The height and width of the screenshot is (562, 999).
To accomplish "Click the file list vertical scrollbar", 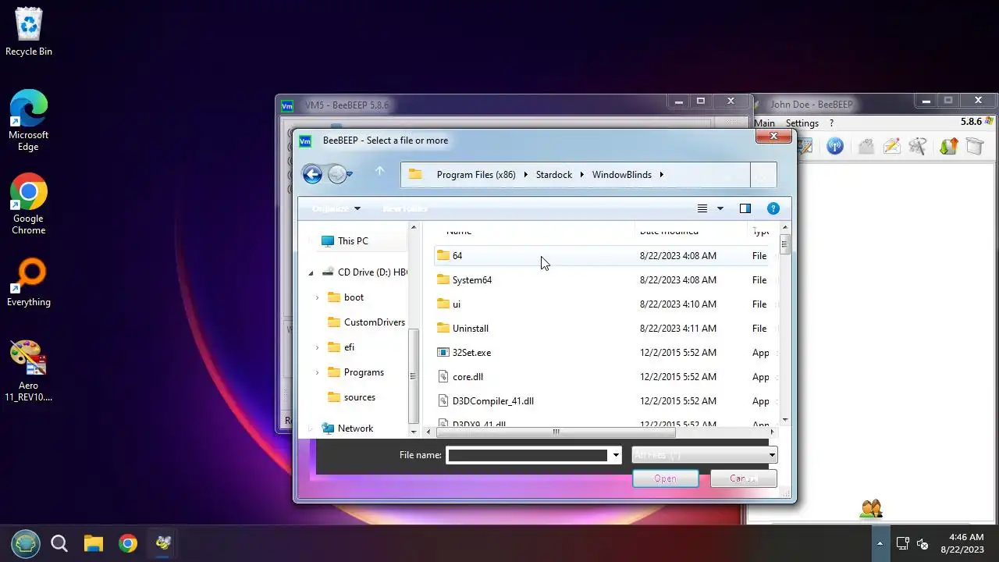I will [784, 244].
